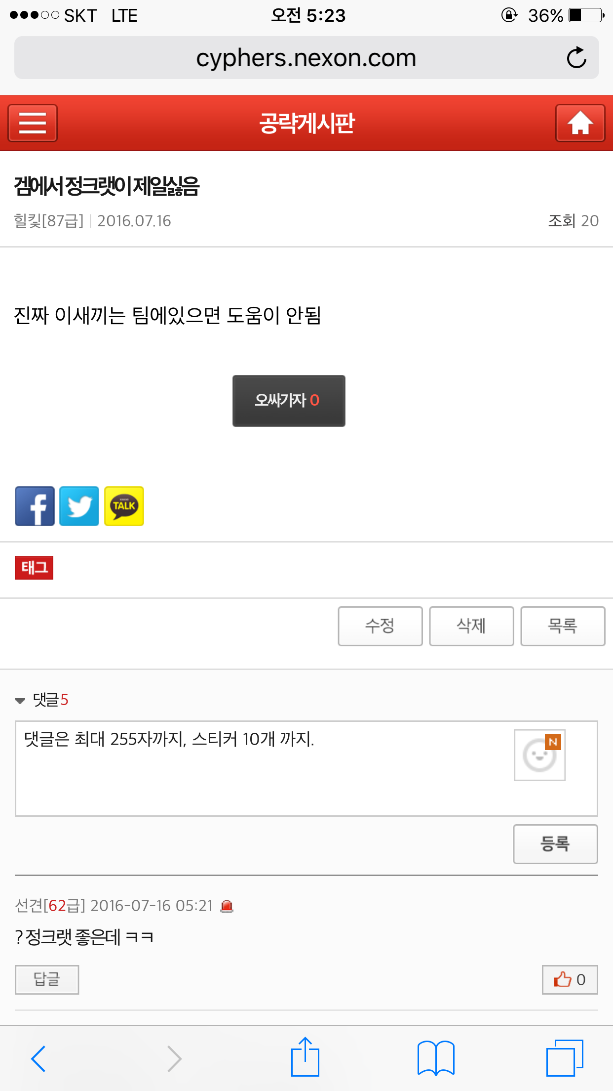The height and width of the screenshot is (1091, 613).
Task: Go to home via house icon
Action: point(580,123)
